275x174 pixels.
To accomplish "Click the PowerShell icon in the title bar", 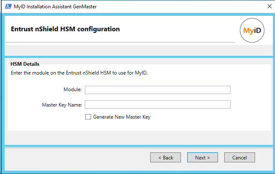I will point(8,7).
